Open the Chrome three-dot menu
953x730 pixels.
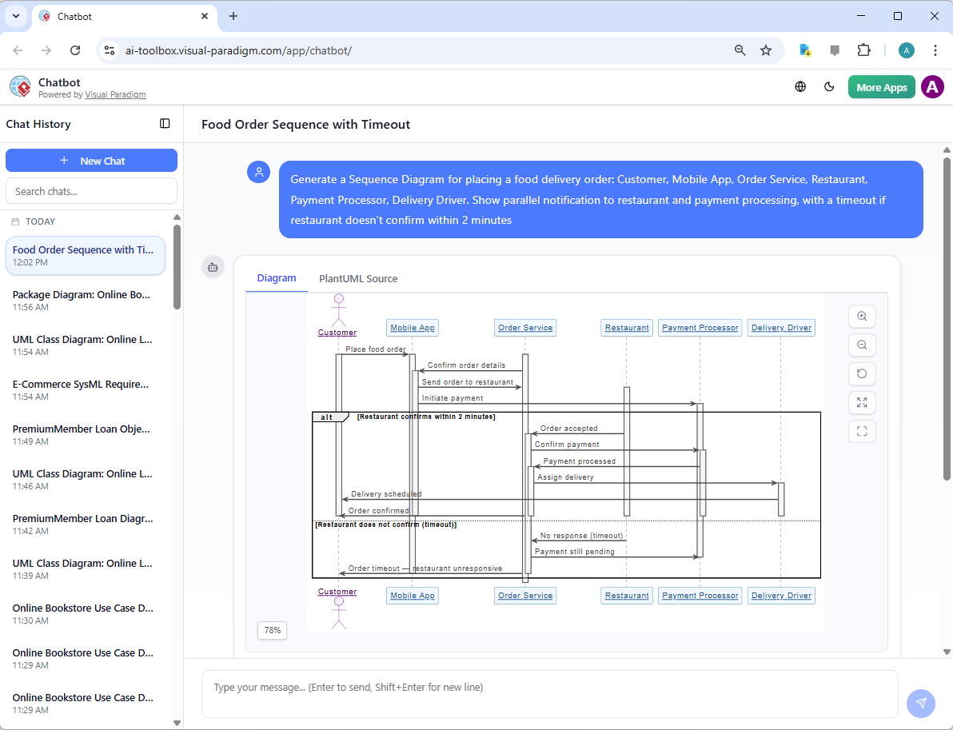935,50
